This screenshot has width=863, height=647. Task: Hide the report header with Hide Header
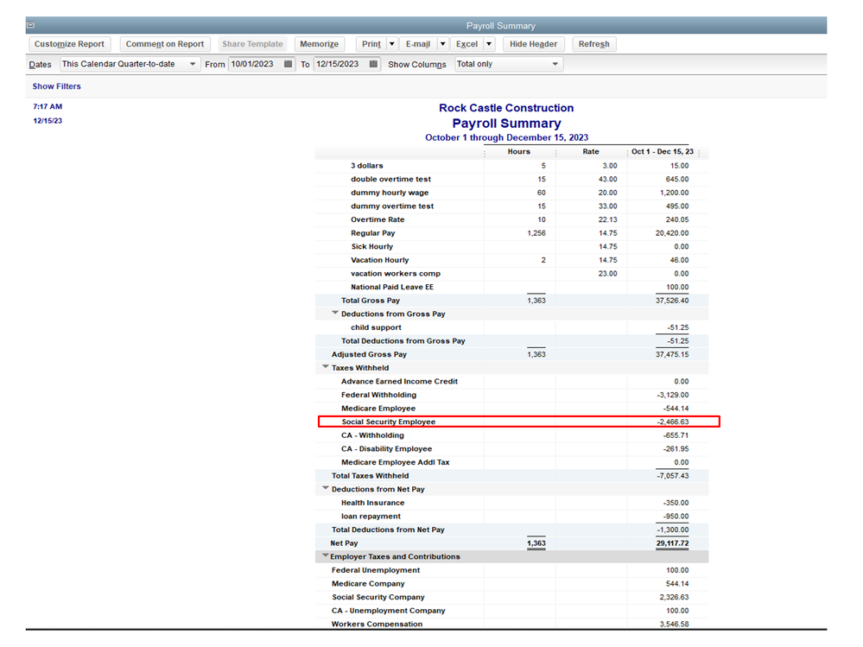[533, 43]
